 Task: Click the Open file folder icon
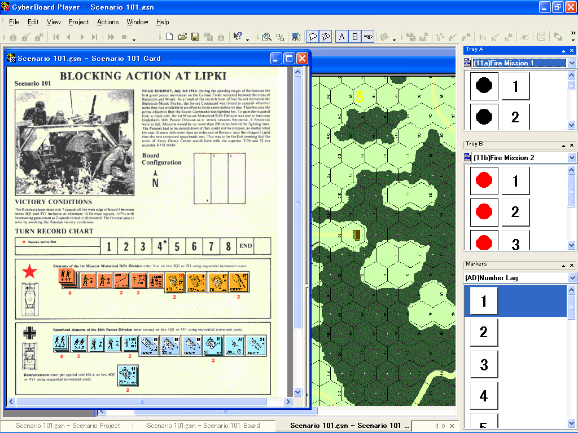click(x=182, y=37)
